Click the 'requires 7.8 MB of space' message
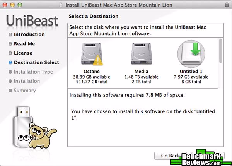The image size is (232, 166). click(127, 95)
